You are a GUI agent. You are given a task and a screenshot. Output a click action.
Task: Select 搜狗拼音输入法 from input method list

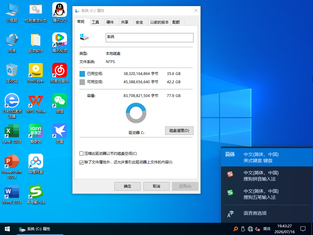tap(267, 176)
